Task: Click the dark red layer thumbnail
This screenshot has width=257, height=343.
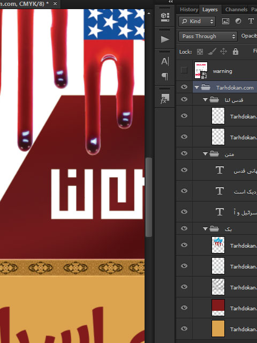Action: click(218, 308)
